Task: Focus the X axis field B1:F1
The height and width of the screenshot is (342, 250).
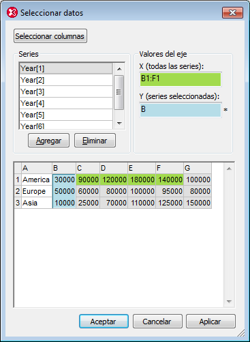Action: pyautogui.click(x=181, y=79)
